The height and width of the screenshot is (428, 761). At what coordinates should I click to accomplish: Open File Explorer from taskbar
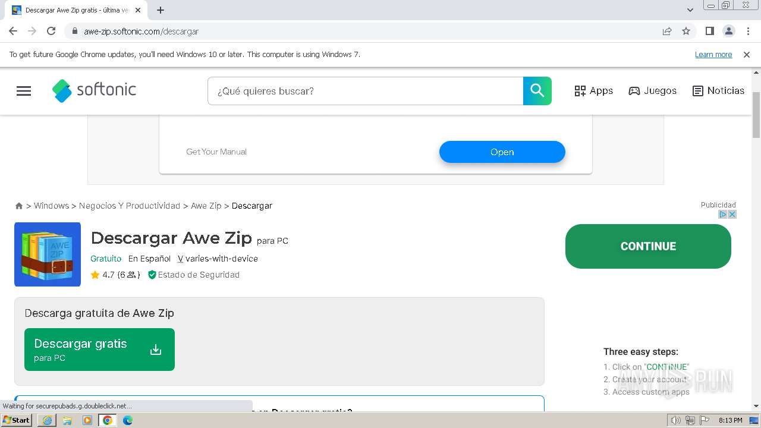click(x=67, y=420)
